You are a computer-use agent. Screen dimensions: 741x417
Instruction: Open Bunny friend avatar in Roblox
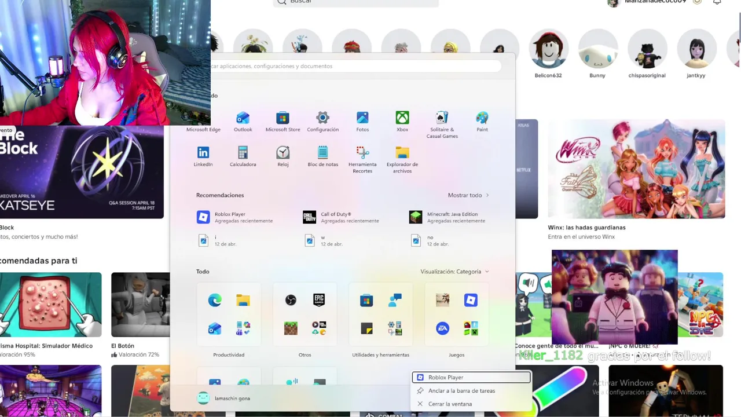597,49
